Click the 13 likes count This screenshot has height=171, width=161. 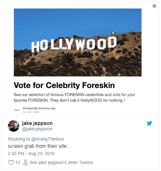(18, 162)
